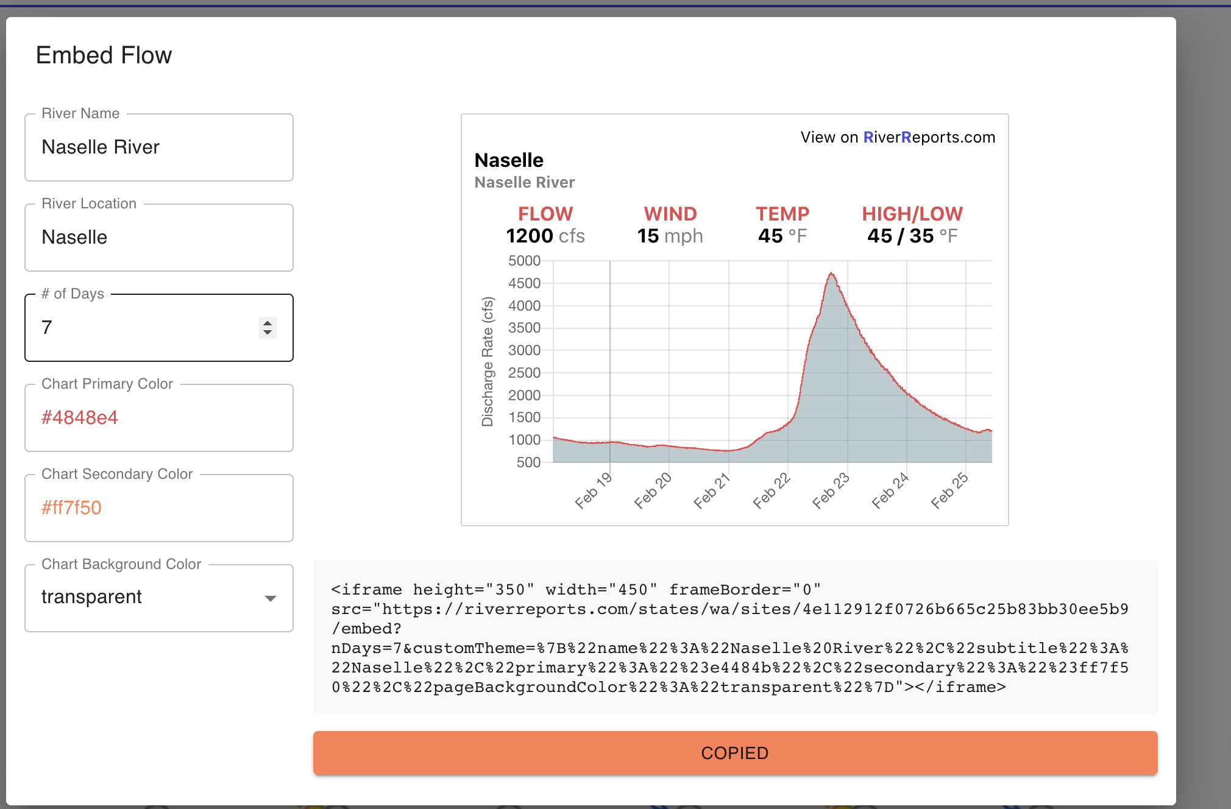Click the Chart Primary Color field
The width and height of the screenshot is (1231, 809).
(158, 418)
